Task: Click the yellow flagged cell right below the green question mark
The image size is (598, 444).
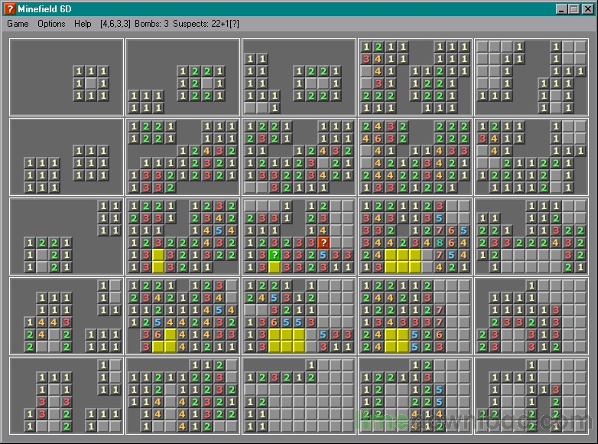Action: (275, 267)
